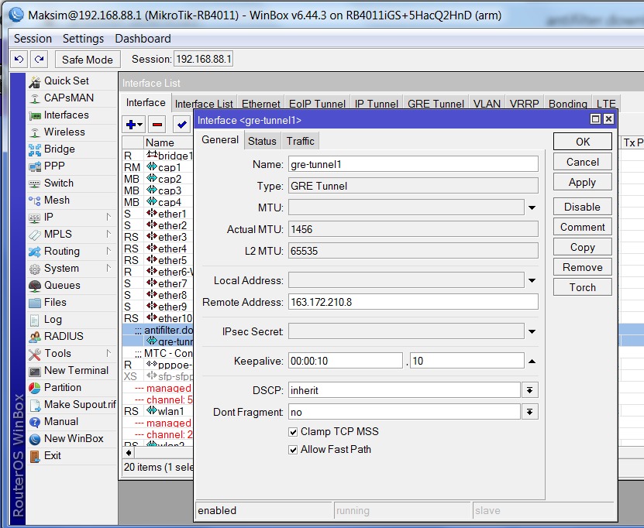644x528 pixels.
Task: Open Files in sidebar
Action: (x=55, y=303)
